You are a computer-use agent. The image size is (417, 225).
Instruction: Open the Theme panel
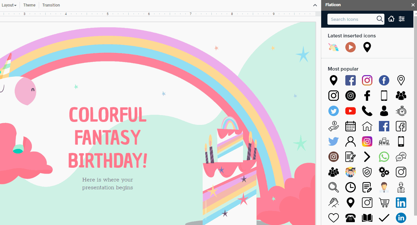tap(29, 5)
